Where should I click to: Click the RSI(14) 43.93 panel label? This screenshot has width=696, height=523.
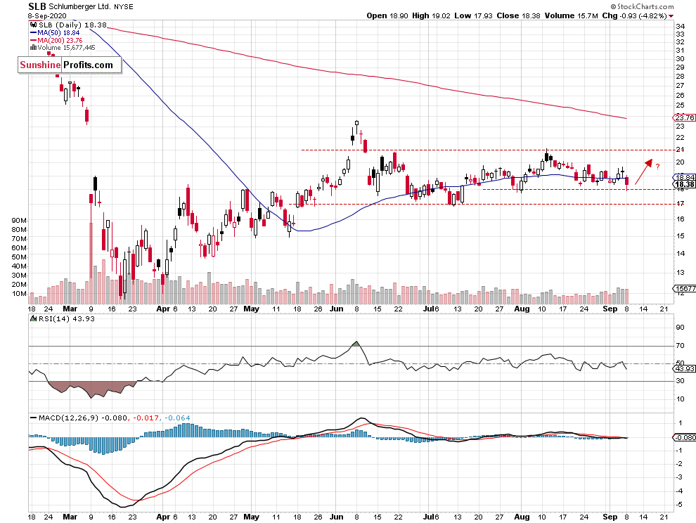coord(67,318)
